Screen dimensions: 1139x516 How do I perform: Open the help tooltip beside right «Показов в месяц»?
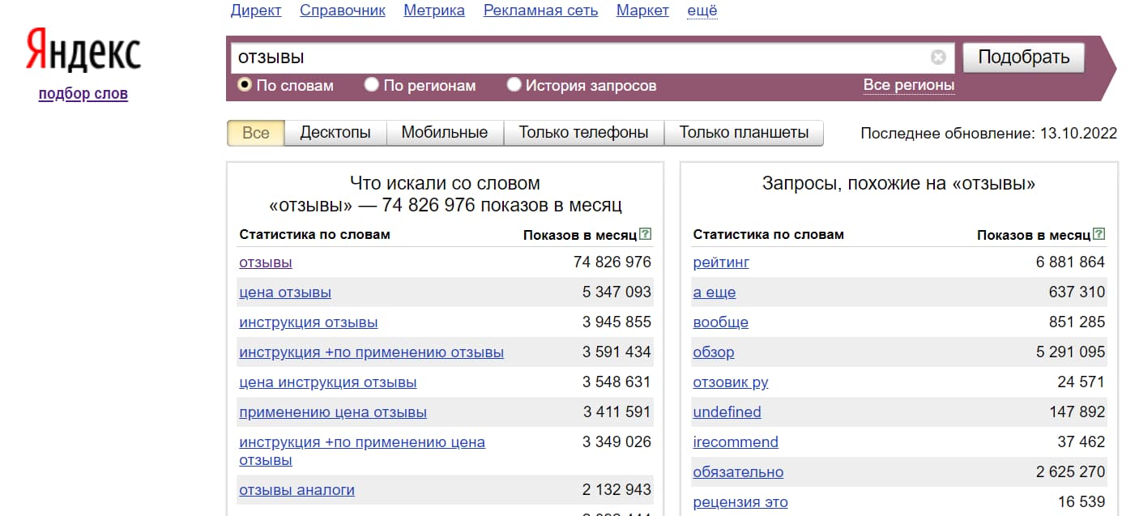[1099, 233]
